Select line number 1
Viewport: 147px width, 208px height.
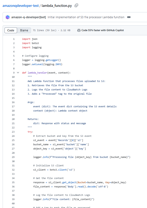tap(14, 39)
